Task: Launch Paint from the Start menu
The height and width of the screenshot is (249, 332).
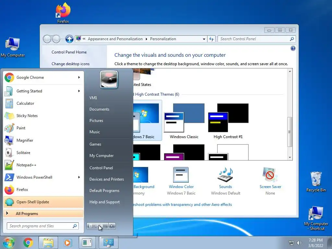Action: pos(43,128)
